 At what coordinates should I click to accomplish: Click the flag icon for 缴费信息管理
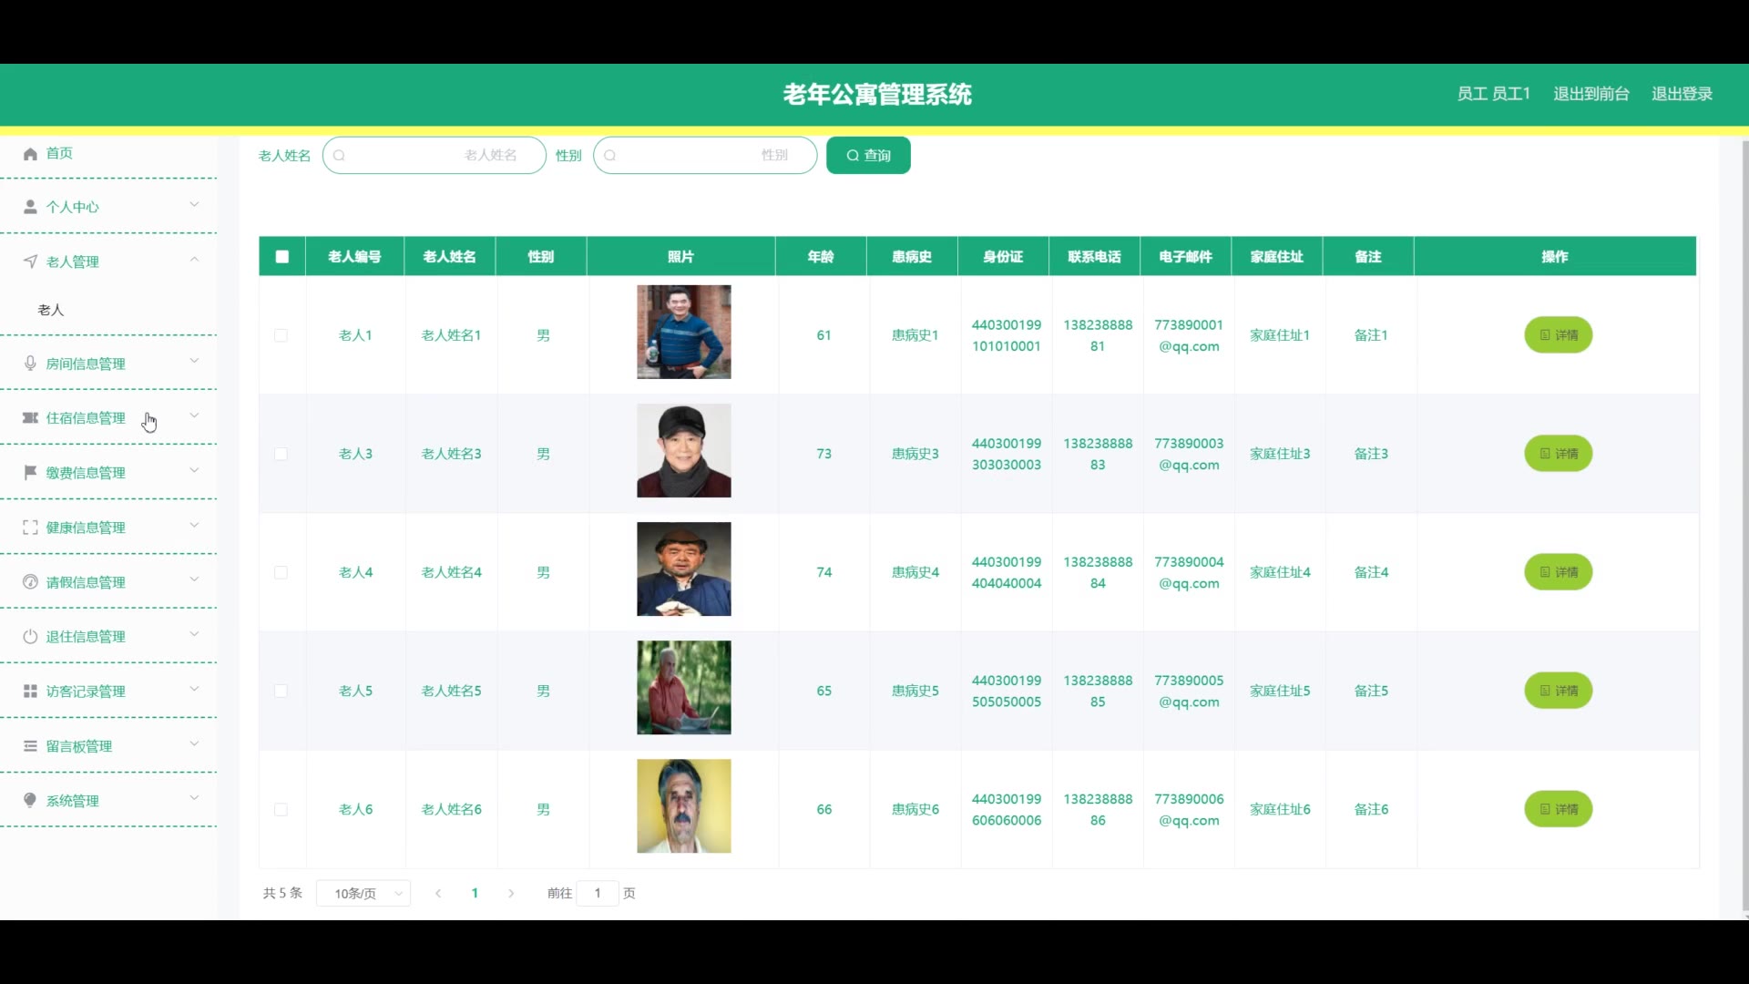[x=30, y=472]
